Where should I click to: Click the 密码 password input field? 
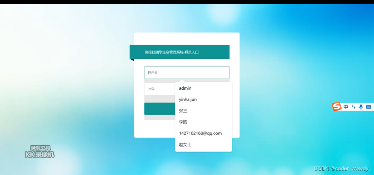160,89
